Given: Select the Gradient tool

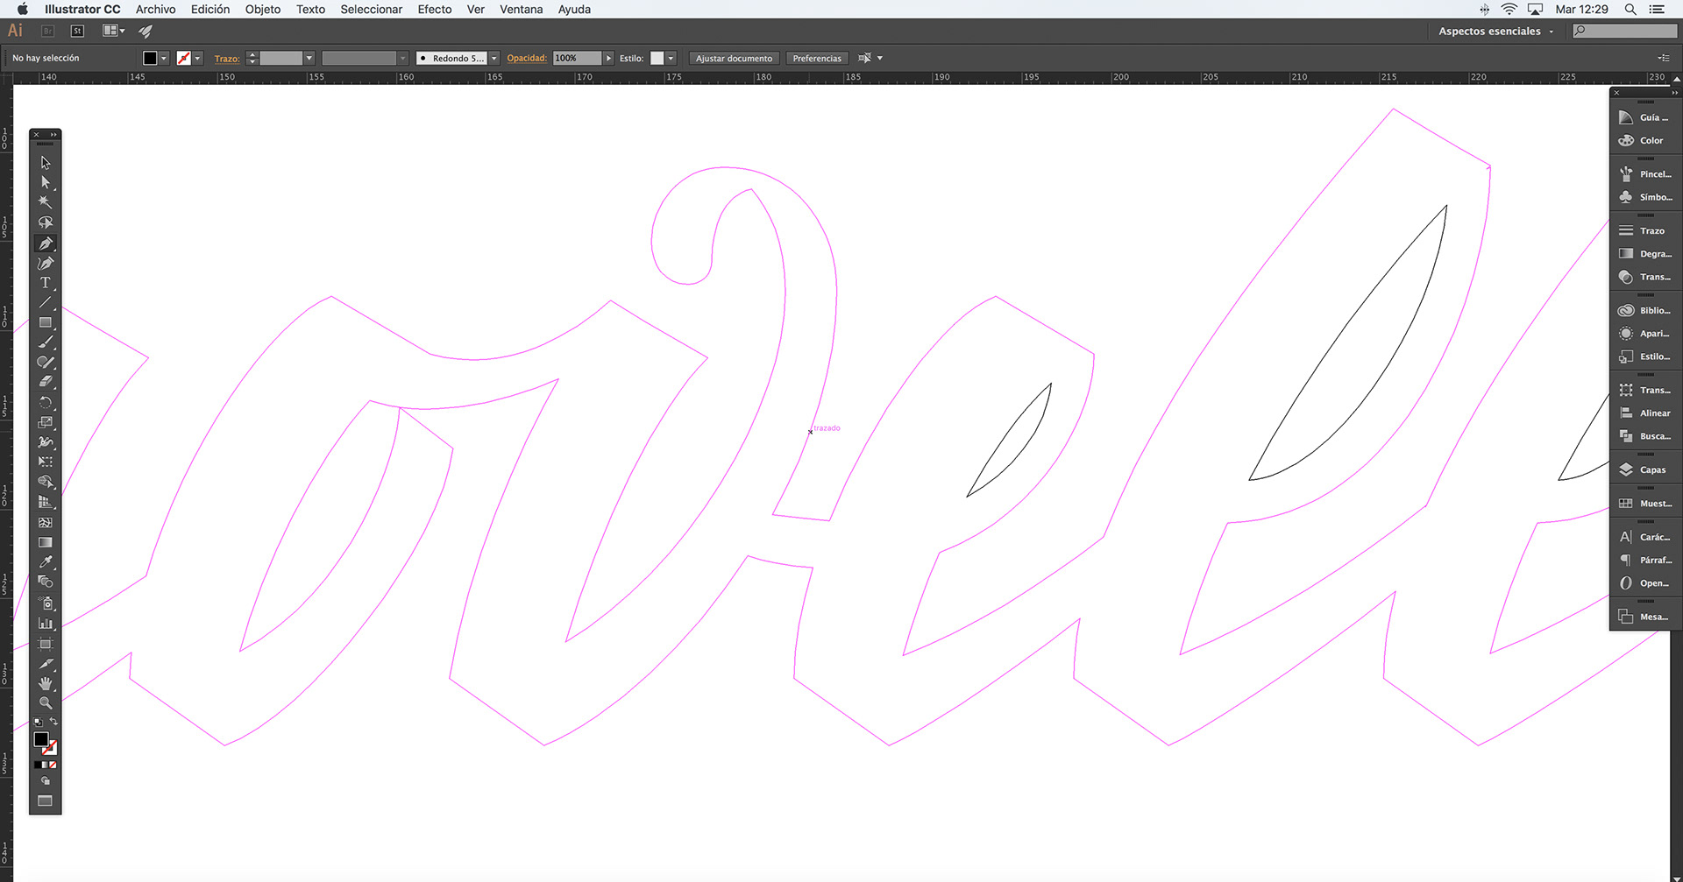Looking at the screenshot, I should click(x=46, y=542).
